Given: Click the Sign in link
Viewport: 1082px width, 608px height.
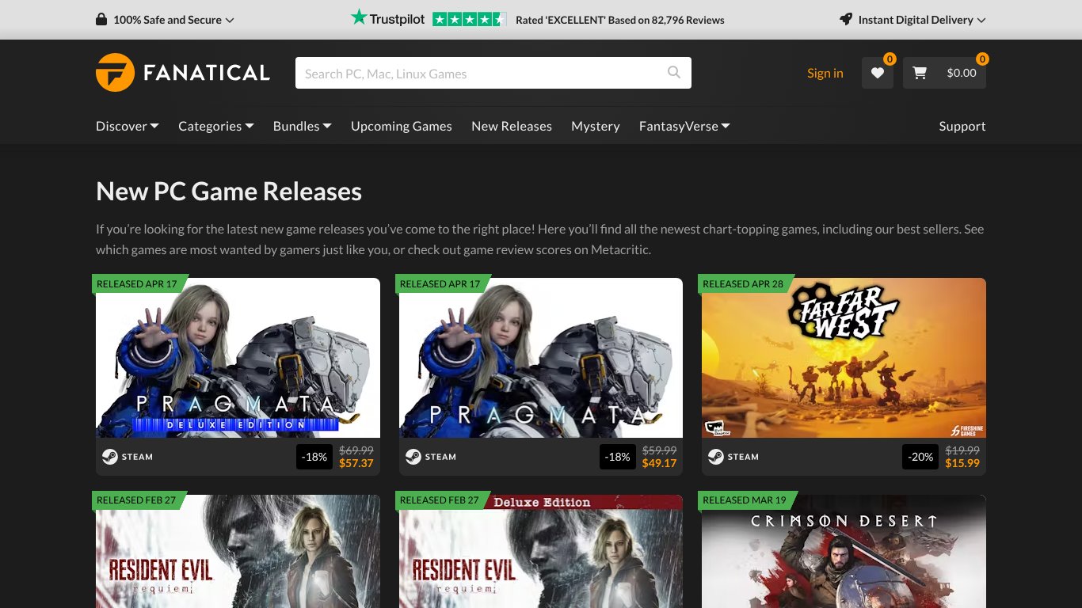Looking at the screenshot, I should pyautogui.click(x=825, y=73).
